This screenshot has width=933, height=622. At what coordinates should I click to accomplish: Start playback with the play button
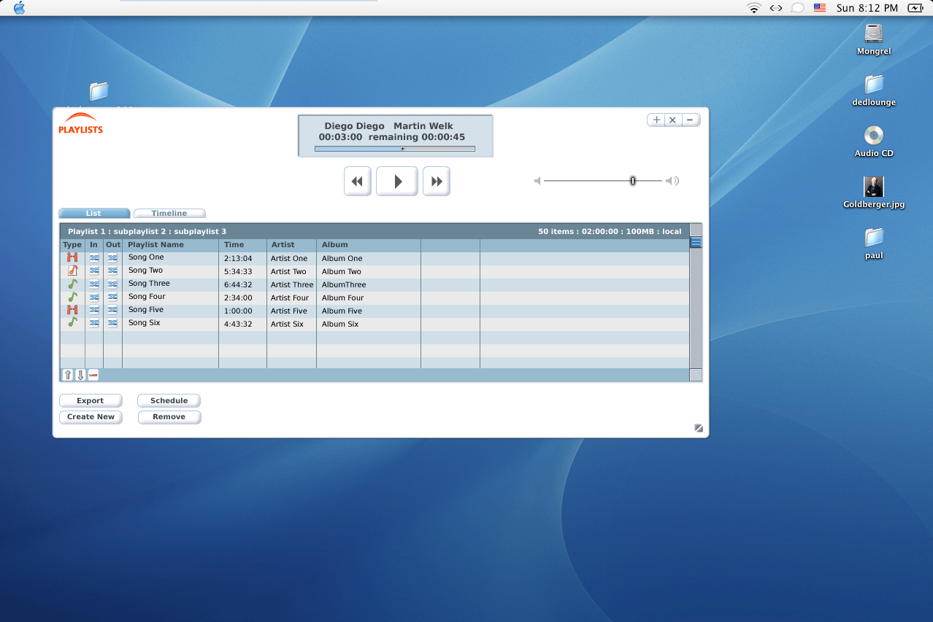click(x=397, y=182)
